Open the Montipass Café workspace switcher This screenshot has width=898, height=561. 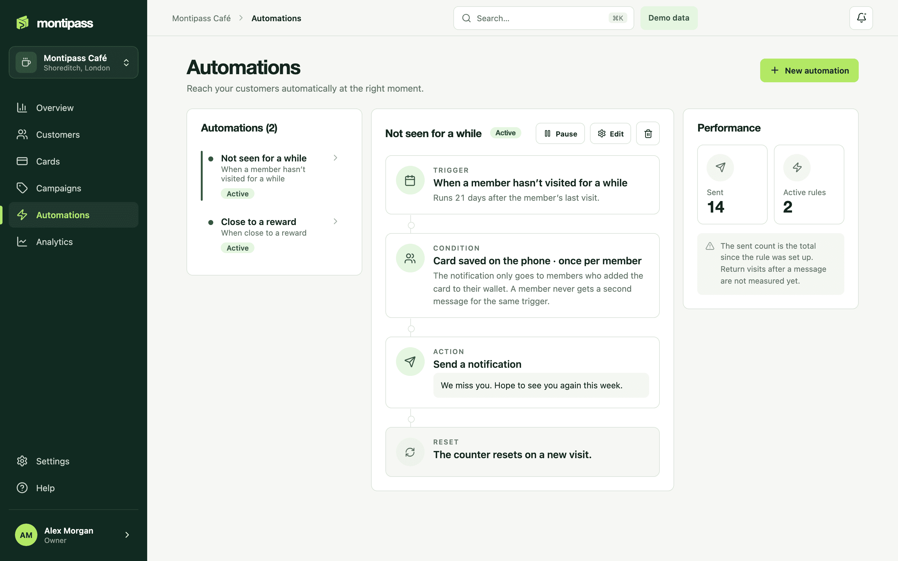tap(74, 62)
